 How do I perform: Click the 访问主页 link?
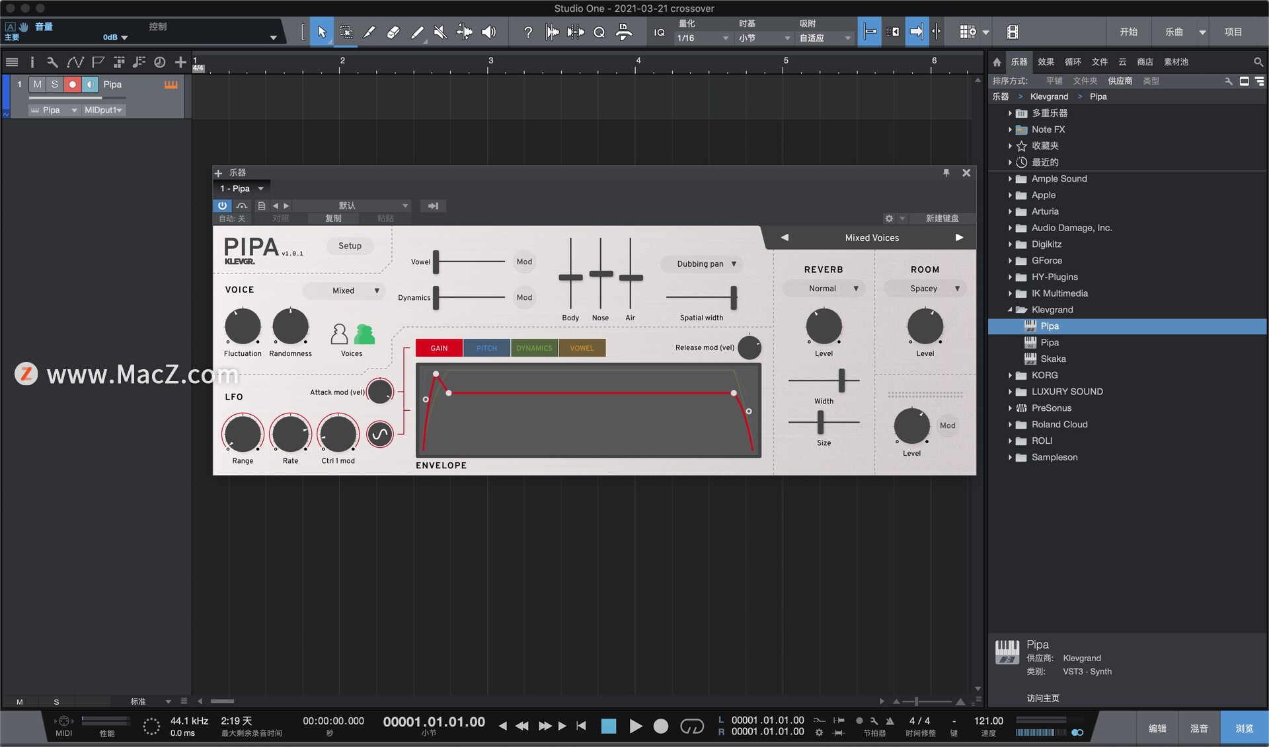click(x=1043, y=698)
